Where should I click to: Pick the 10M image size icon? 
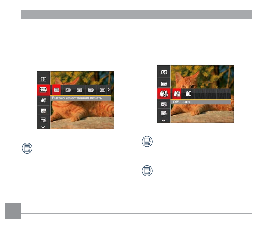pyautogui.click(x=91, y=90)
